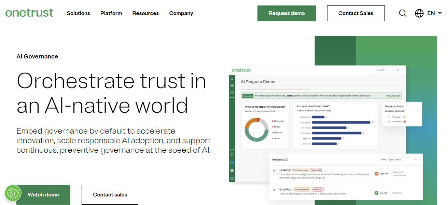Open the apps grid icon in the sidebar
This screenshot has height=205, width=448.
click(232, 85)
